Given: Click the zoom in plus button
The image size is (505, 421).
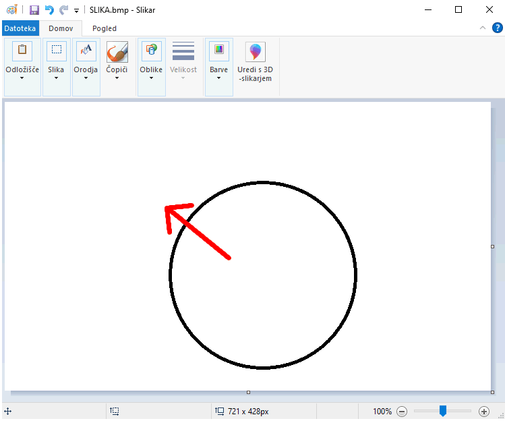Looking at the screenshot, I should coord(483,411).
